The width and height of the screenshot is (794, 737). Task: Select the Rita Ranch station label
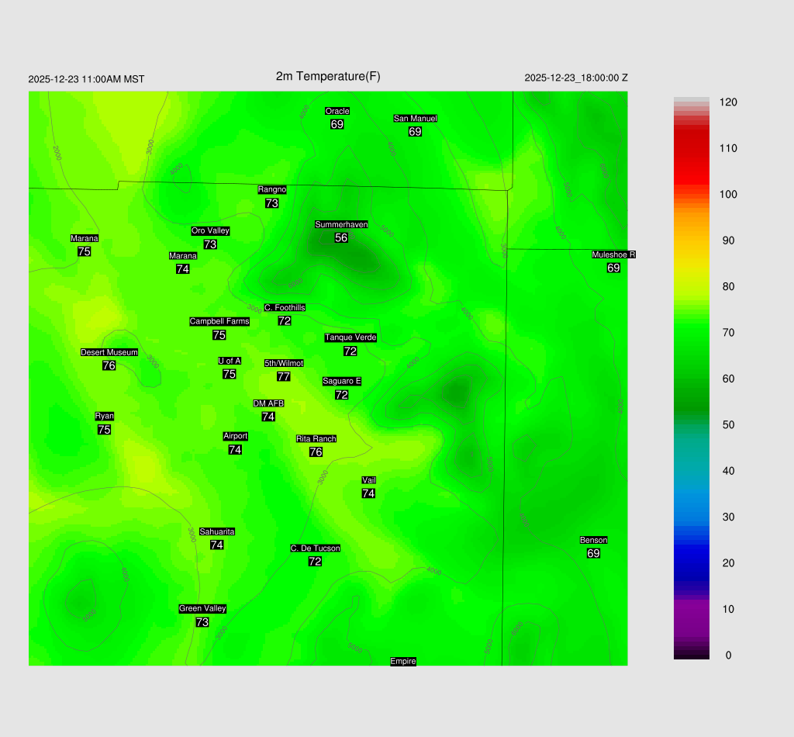coord(316,439)
